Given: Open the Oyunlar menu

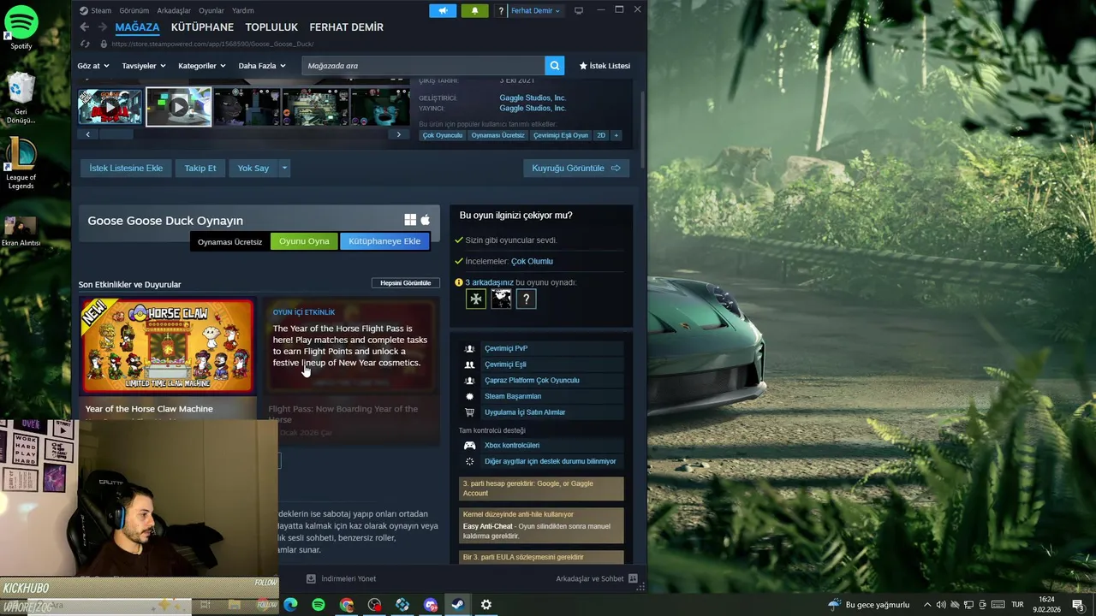Looking at the screenshot, I should [211, 10].
